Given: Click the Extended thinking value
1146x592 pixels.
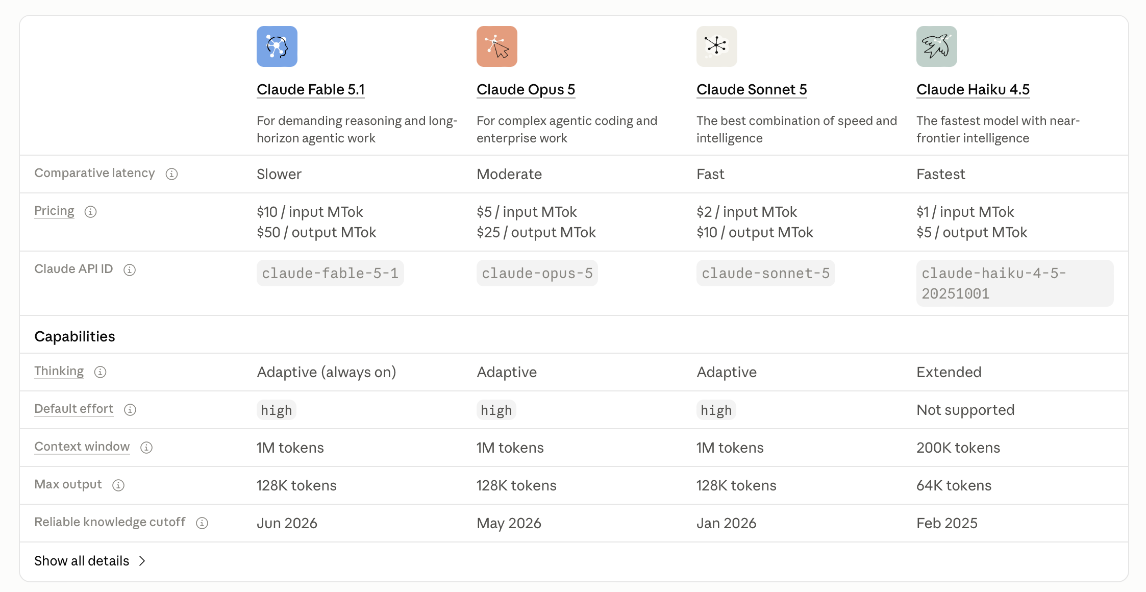Looking at the screenshot, I should 949,372.
